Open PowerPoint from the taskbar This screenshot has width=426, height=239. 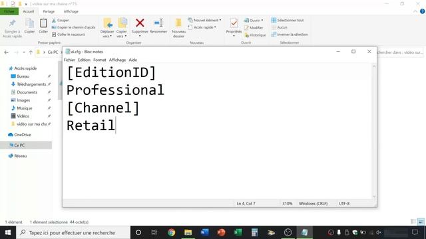pyautogui.click(x=221, y=232)
